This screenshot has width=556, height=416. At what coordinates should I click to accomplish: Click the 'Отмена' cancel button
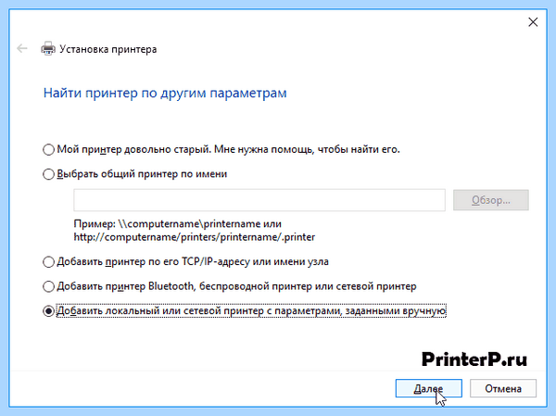click(503, 388)
